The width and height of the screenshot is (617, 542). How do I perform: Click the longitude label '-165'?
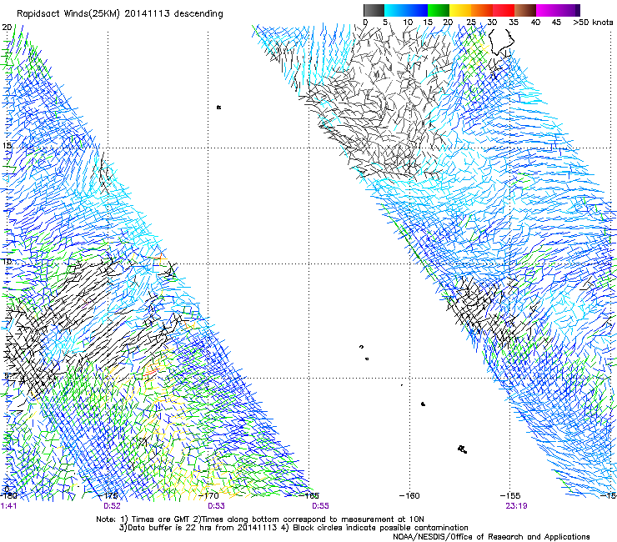(308, 495)
